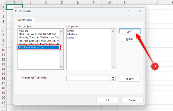Select row 1 header in the spreadsheet

pos(3,7)
